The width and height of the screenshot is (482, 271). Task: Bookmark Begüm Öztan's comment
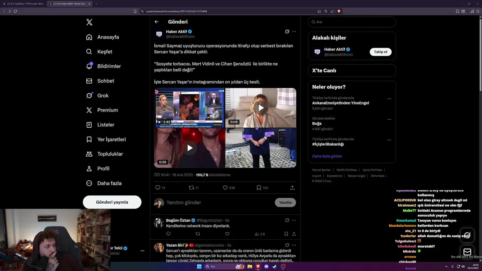[286, 234]
